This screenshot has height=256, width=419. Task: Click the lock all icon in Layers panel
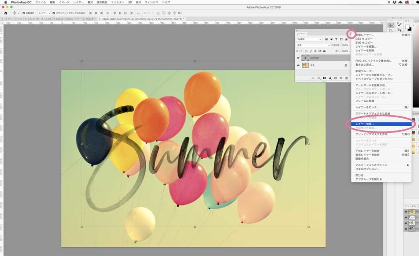(x=324, y=51)
